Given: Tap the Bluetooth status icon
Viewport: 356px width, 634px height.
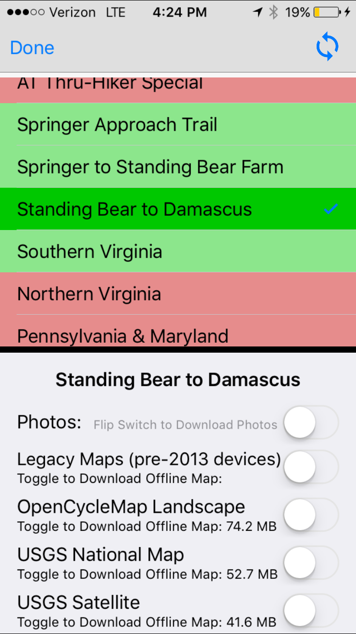Looking at the screenshot, I should pos(273,12).
